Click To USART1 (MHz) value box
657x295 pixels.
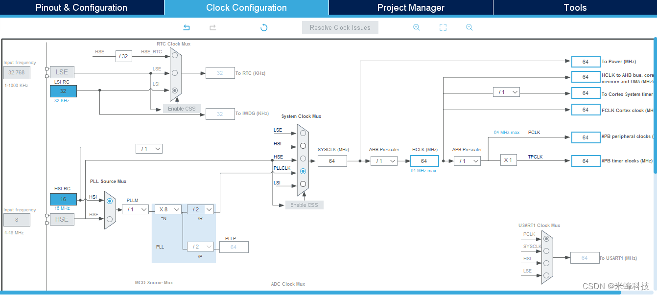[585, 258]
